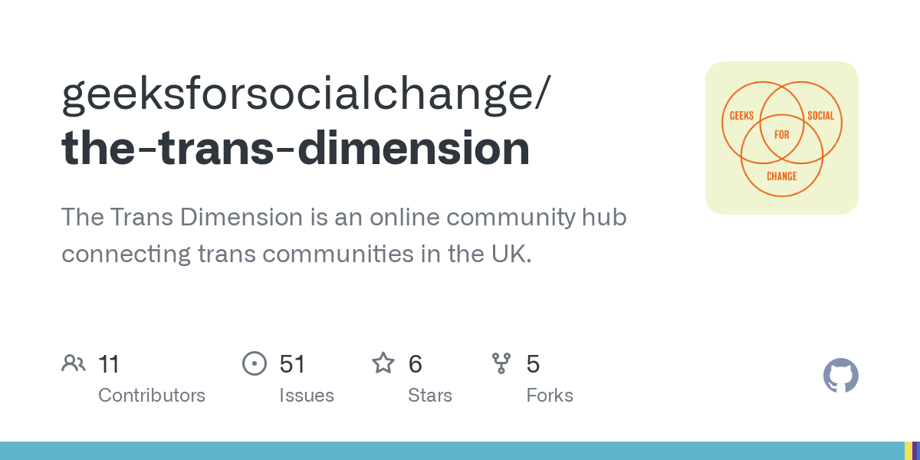Click the 51 issues count
Viewport: 920px width, 460px height.
293,363
